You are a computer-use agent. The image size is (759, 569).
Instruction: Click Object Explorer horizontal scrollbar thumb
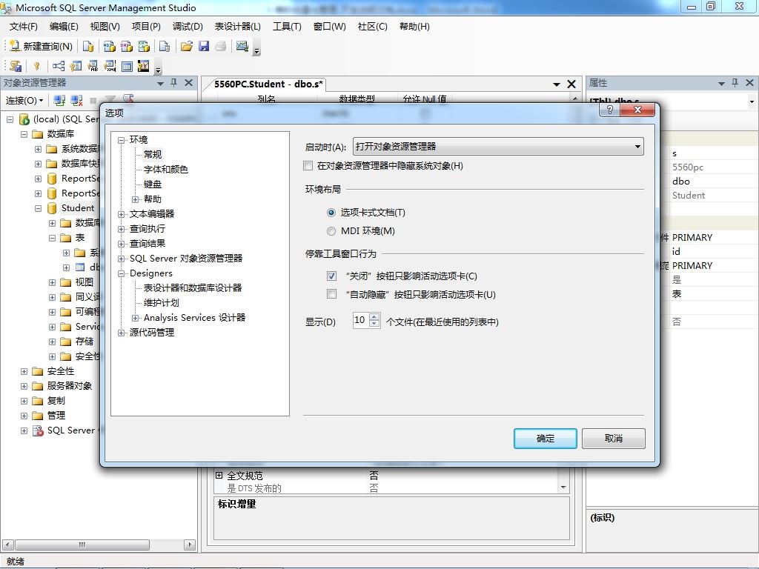coord(82,545)
